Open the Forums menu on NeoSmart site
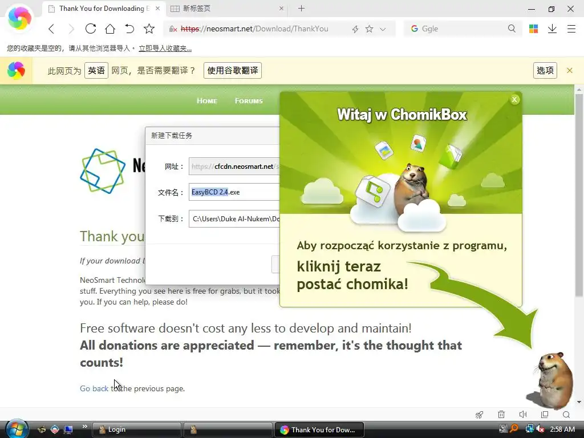Image resolution: width=584 pixels, height=438 pixels. (x=249, y=101)
